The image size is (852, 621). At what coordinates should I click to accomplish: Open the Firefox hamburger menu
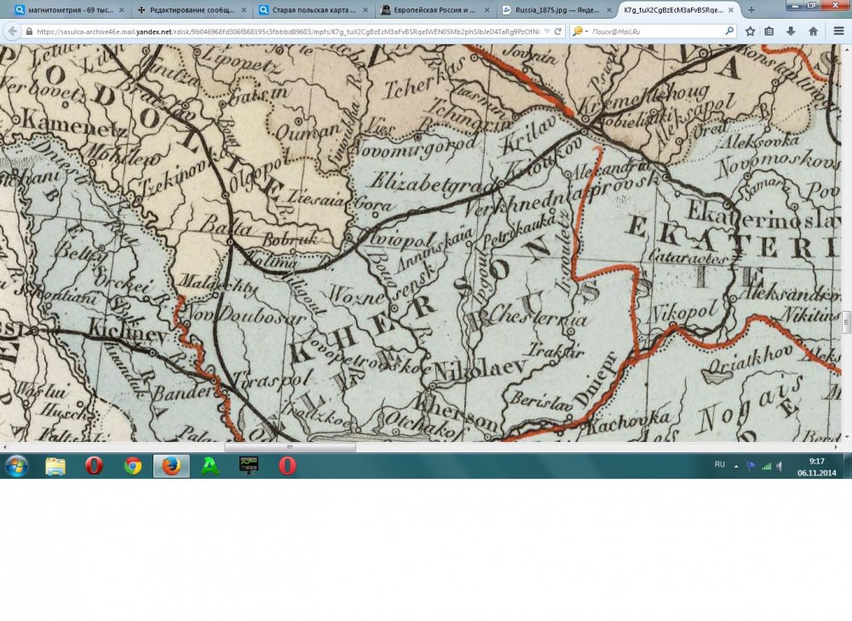839,32
